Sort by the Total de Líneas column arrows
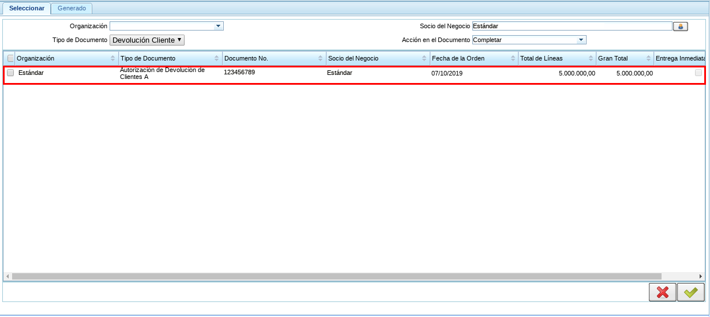Image resolution: width=710 pixels, height=317 pixels. point(591,59)
